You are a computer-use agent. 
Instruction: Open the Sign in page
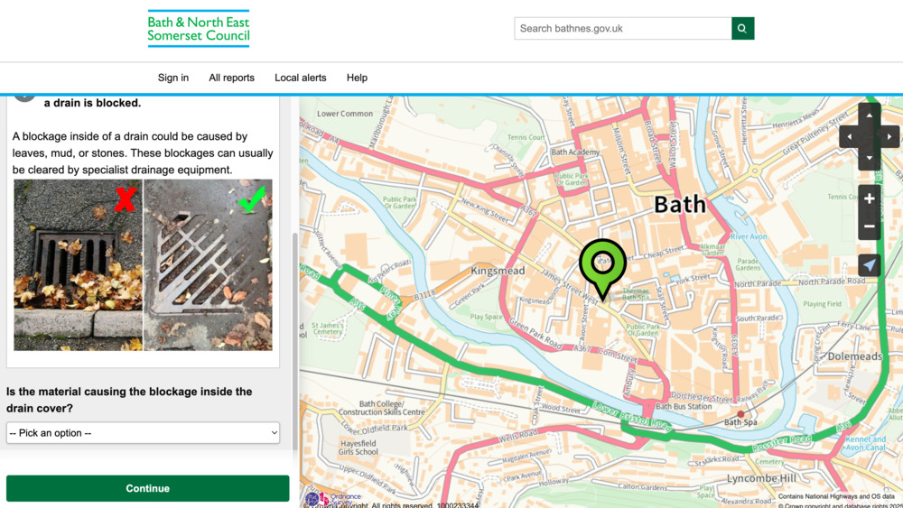point(173,78)
